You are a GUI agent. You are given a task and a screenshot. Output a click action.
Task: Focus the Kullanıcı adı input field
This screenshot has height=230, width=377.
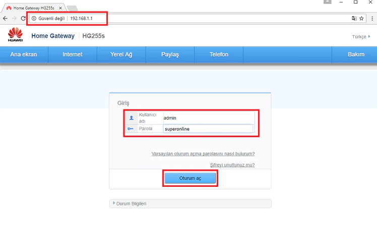(x=209, y=118)
